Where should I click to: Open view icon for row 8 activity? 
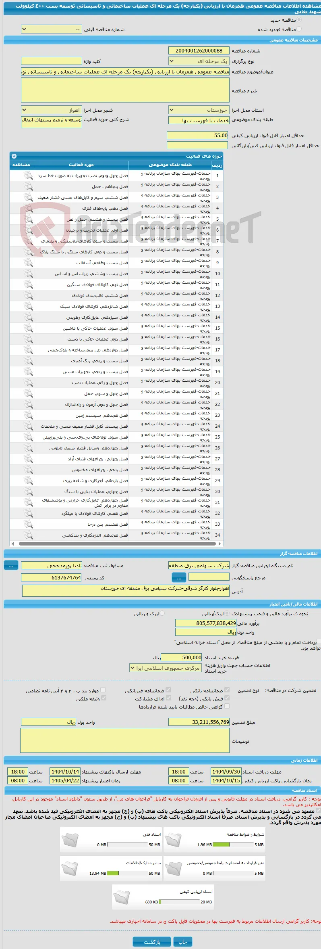click(28, 252)
